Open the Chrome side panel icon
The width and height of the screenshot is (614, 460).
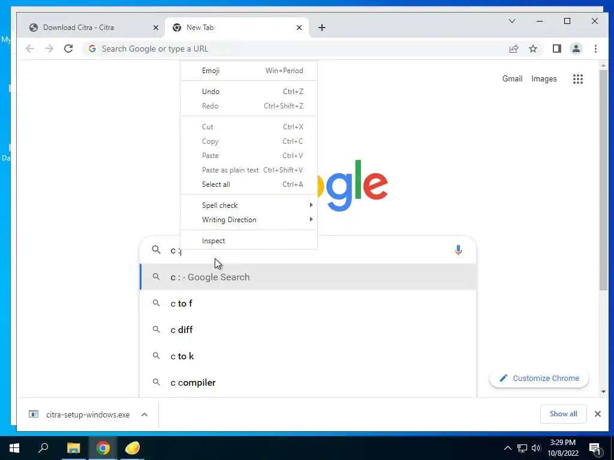point(557,49)
